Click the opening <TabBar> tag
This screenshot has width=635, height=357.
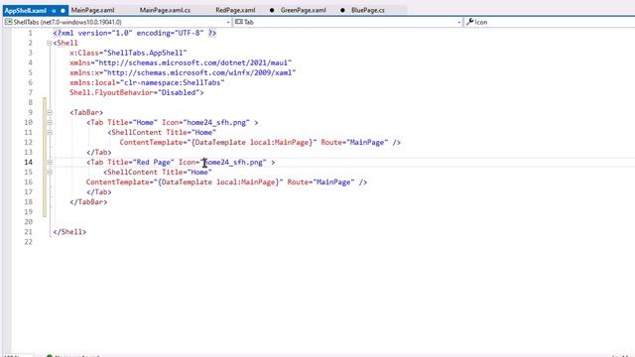click(x=86, y=112)
